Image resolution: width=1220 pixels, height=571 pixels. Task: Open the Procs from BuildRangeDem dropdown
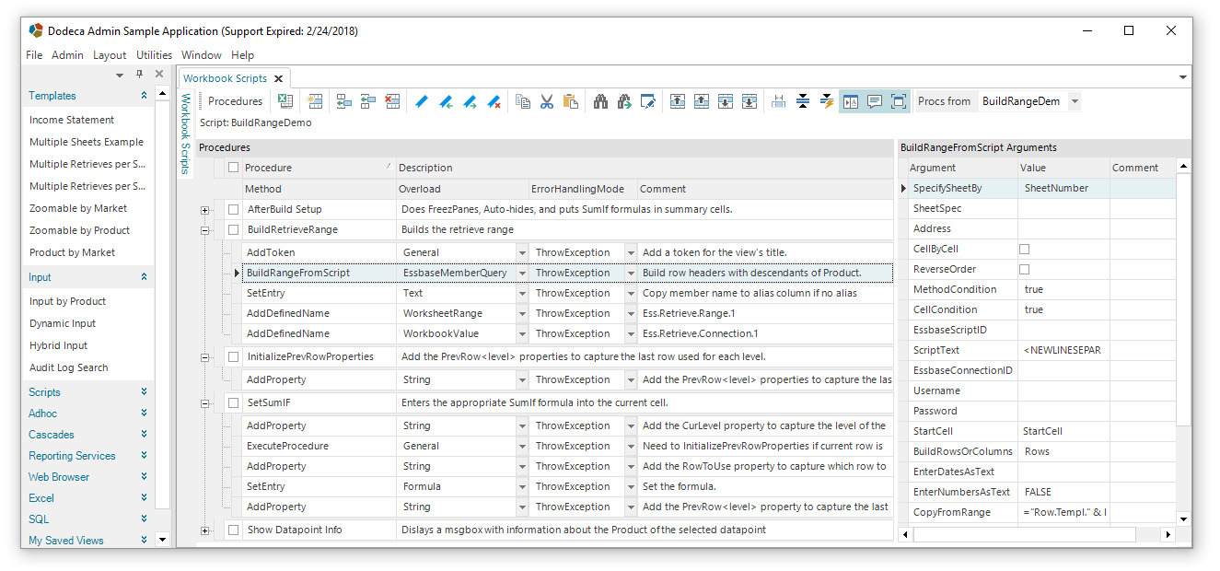coord(1074,101)
